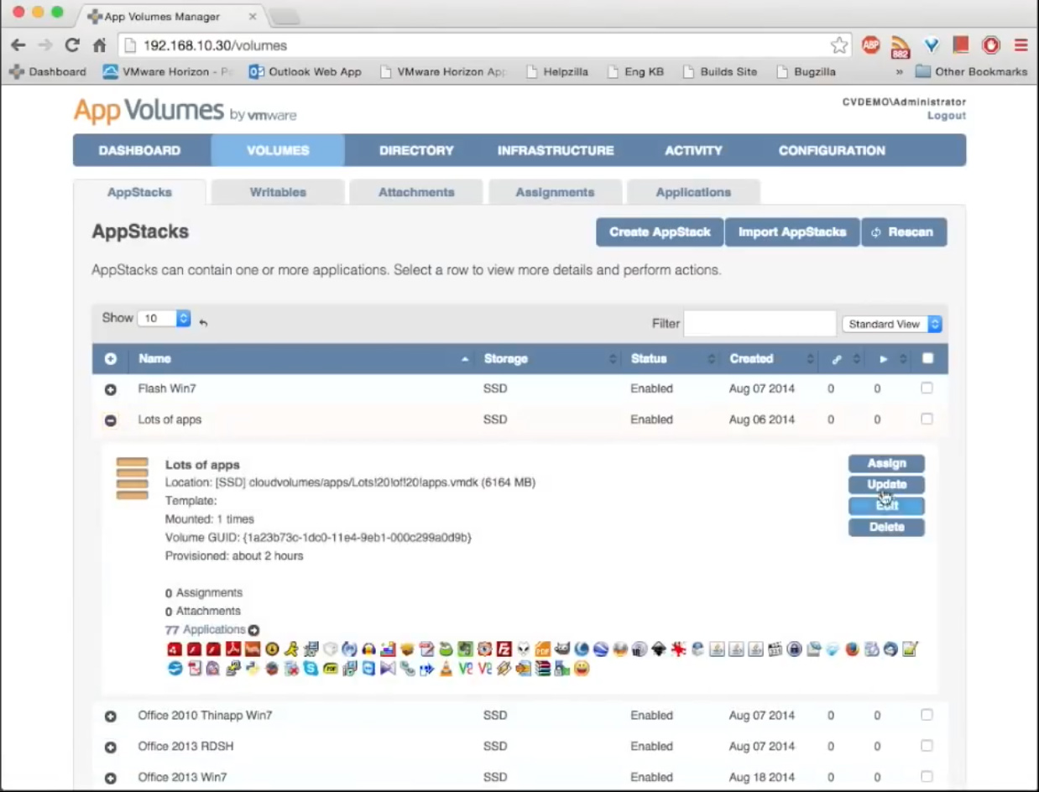Viewport: 1039px width, 792px height.
Task: Switch to the Applications sub-tab
Action: click(x=693, y=192)
